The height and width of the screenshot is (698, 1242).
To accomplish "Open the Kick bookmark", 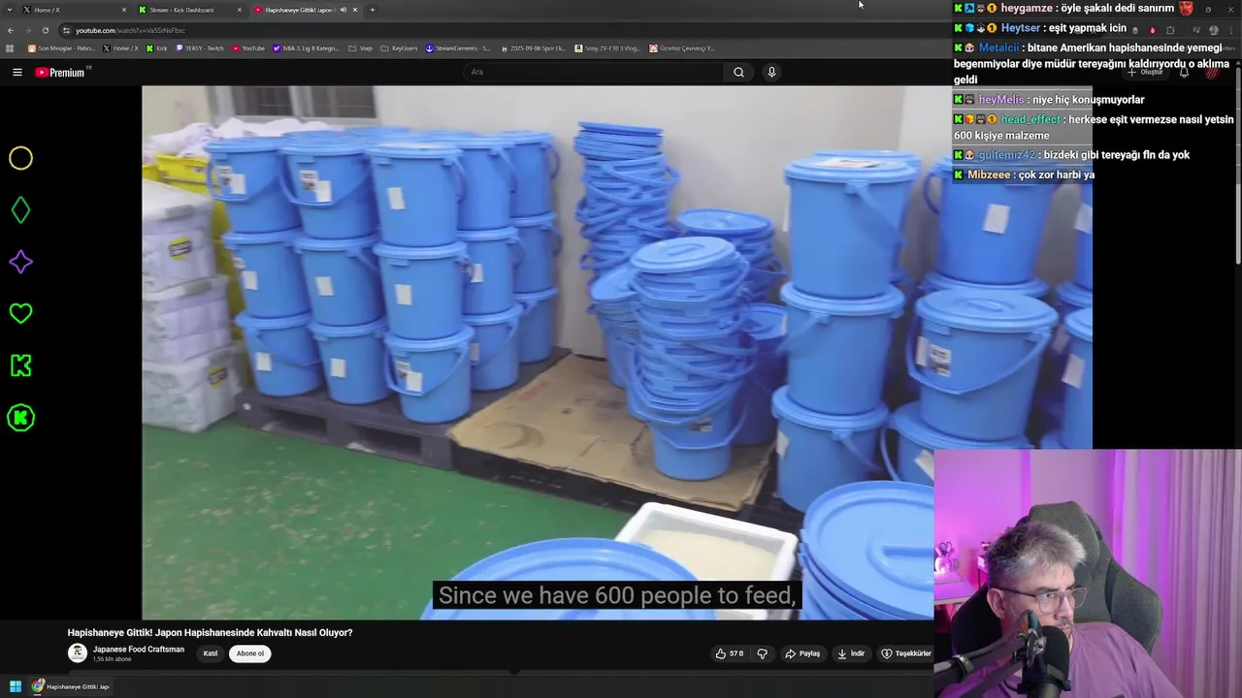I will coord(157,48).
